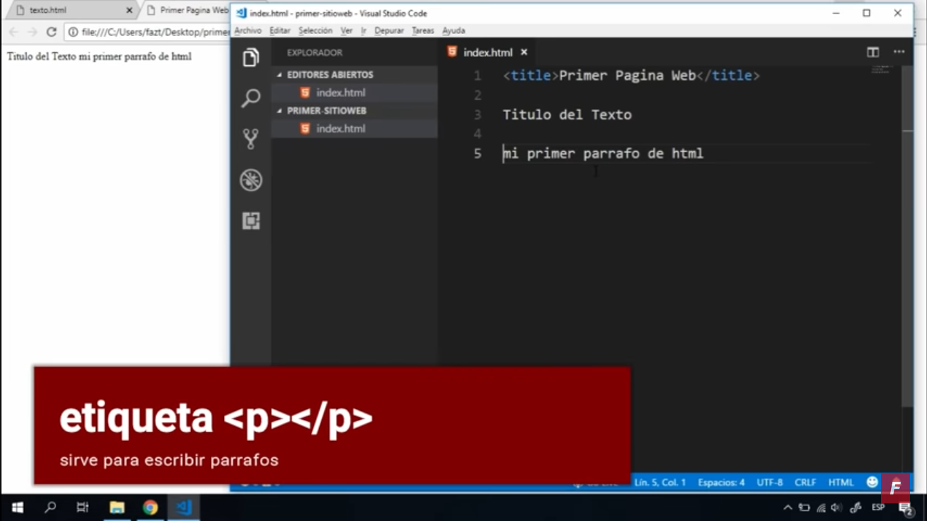This screenshot has width=927, height=521.
Task: Reload the page in the browser window
Action: coord(52,32)
